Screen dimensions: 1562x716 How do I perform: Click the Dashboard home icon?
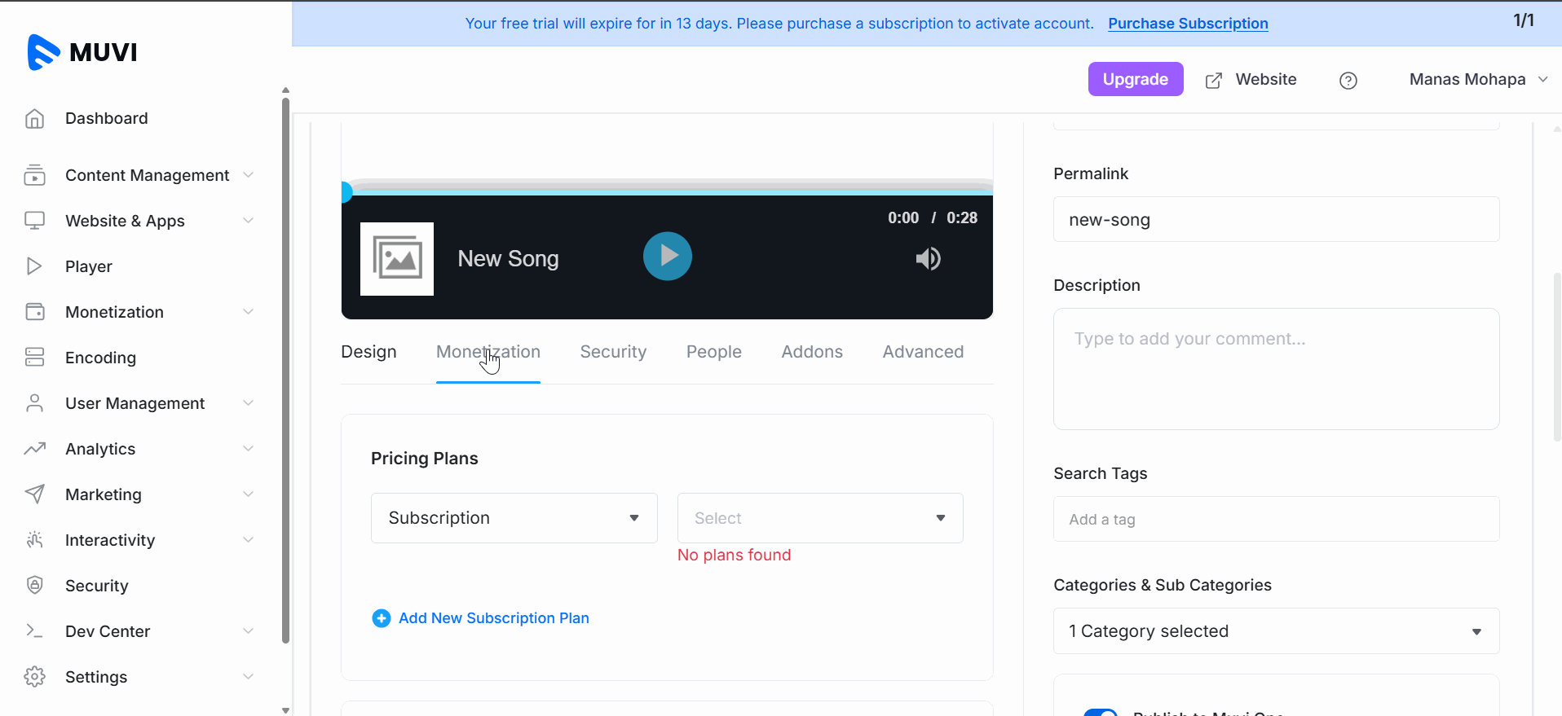(x=34, y=119)
